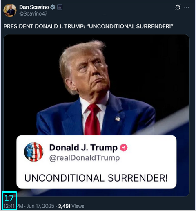Click the flag-painted Trump avatar in the card
This screenshot has width=196, height=211.
click(x=34, y=152)
